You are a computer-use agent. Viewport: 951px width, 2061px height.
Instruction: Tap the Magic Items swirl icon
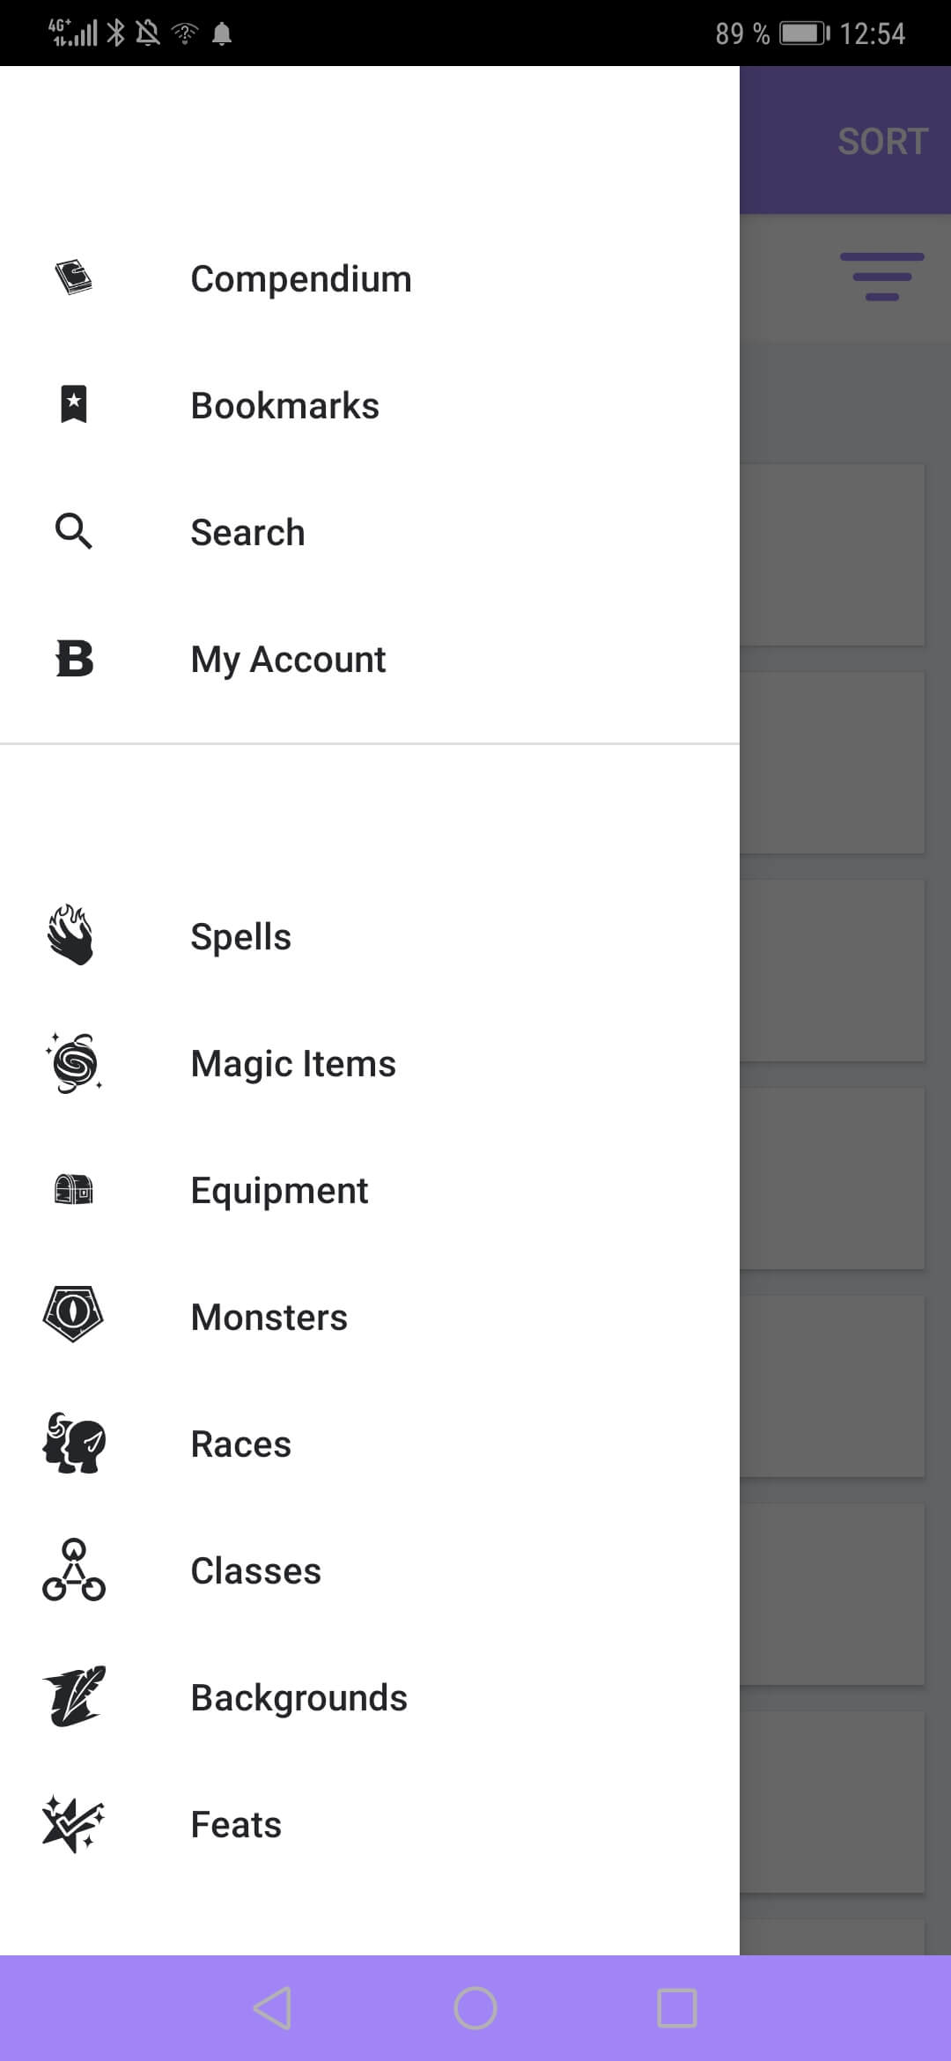coord(74,1062)
